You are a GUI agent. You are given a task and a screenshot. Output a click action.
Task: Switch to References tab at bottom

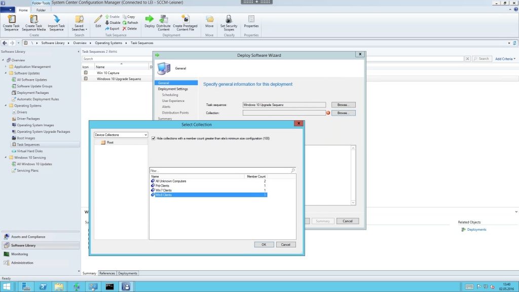point(107,273)
